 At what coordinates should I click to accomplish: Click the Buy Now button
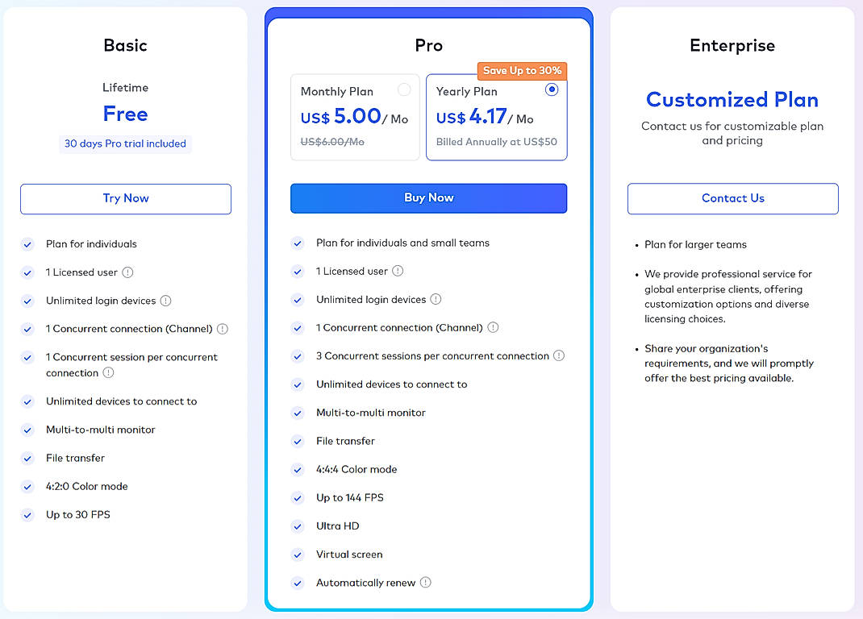(428, 198)
